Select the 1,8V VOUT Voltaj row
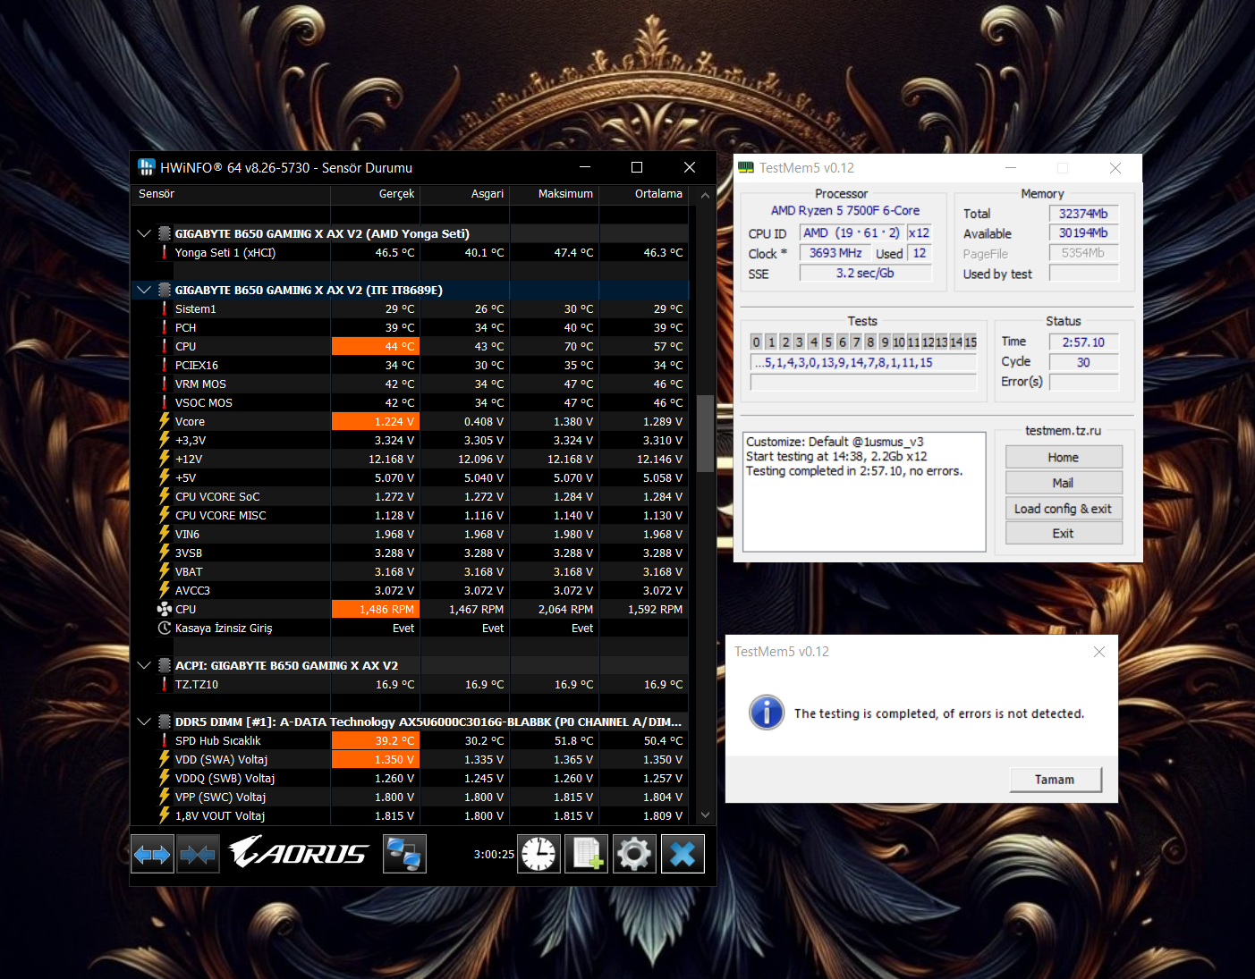The image size is (1255, 979). click(410, 815)
